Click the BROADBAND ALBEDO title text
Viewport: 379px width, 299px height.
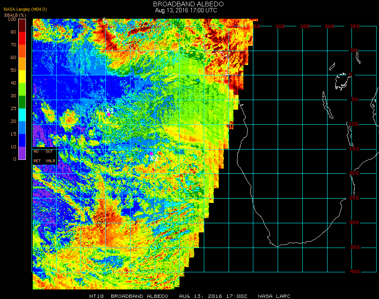point(188,4)
